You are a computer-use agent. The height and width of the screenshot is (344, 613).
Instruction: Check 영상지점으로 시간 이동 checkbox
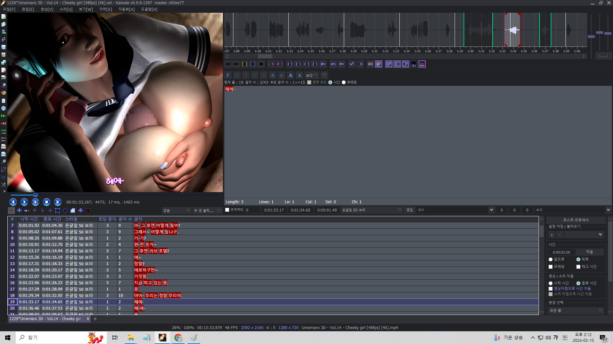pos(550,289)
